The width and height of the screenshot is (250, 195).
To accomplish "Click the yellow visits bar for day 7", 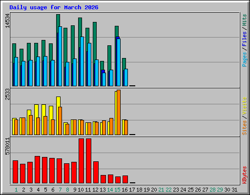I will tap(58, 101).
